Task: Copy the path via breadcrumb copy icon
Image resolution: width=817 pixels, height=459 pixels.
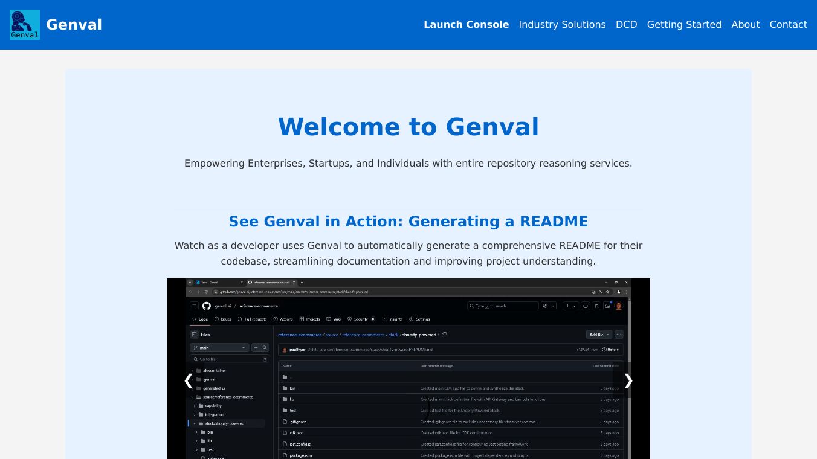Action: tap(444, 335)
